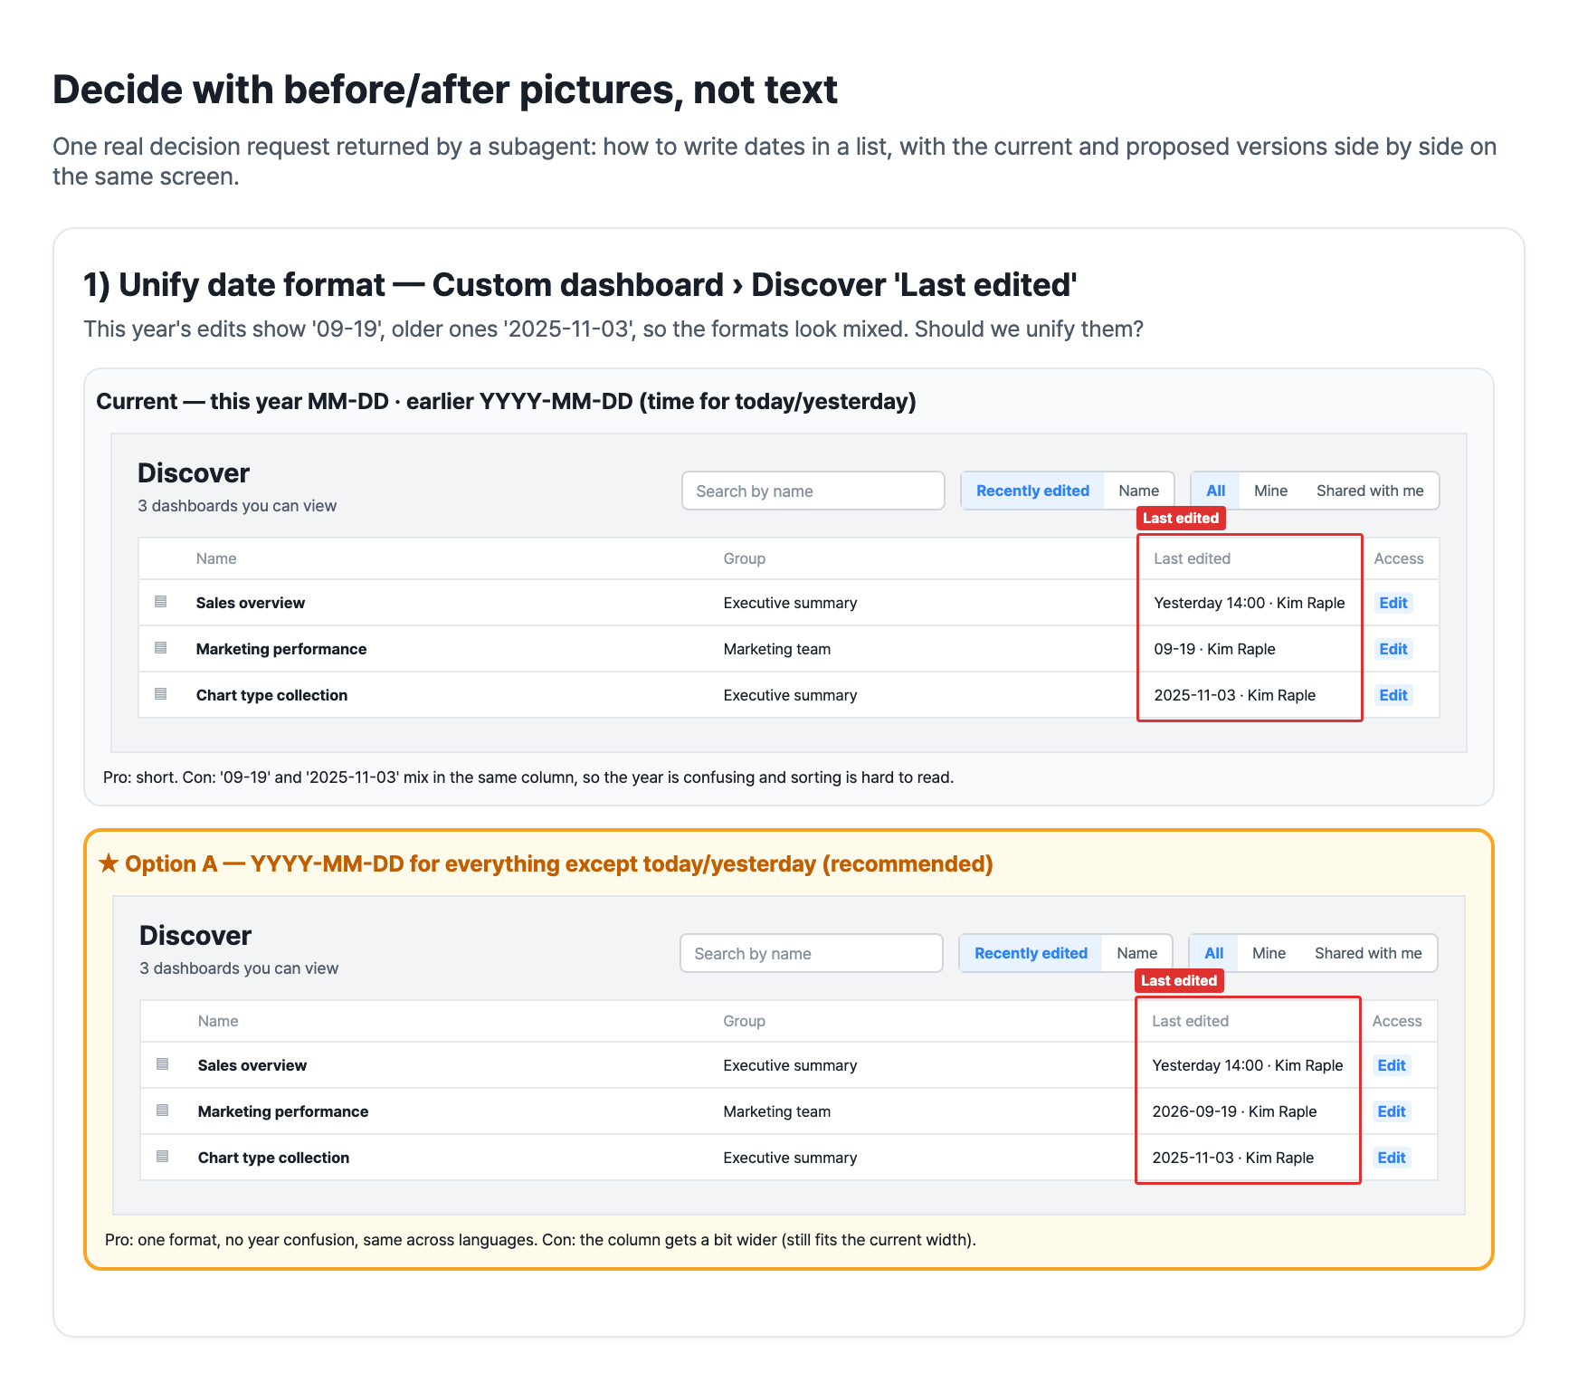Edit Chart type collection in Option A panel
Image resolution: width=1578 pixels, height=1392 pixels.
click(1392, 1158)
